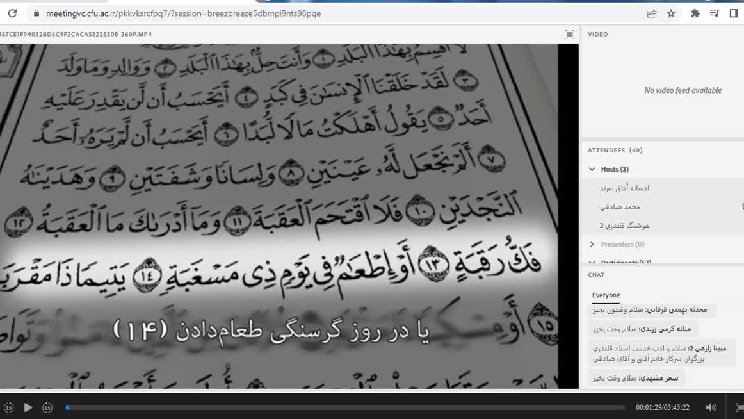744x419 pixels.
Task: Click the recording file name title
Action: 76,34
